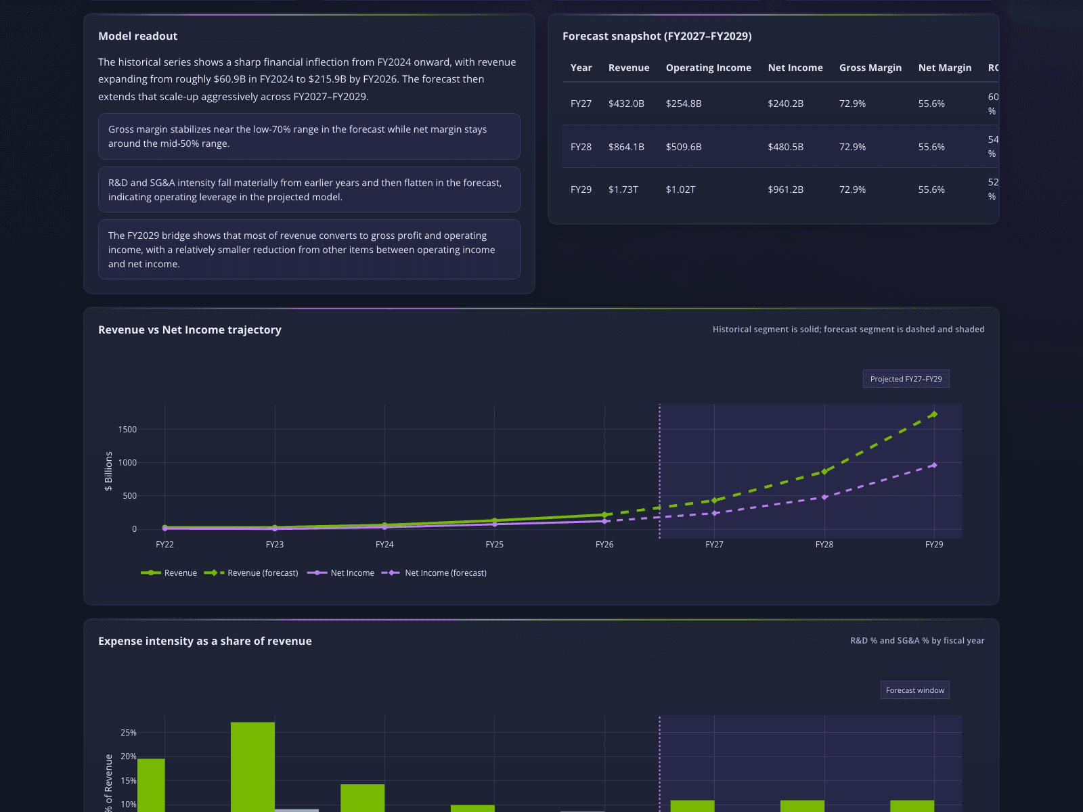Viewport: 1083px width, 812px height.
Task: Toggle Revenue series in chart legend
Action: coord(169,573)
